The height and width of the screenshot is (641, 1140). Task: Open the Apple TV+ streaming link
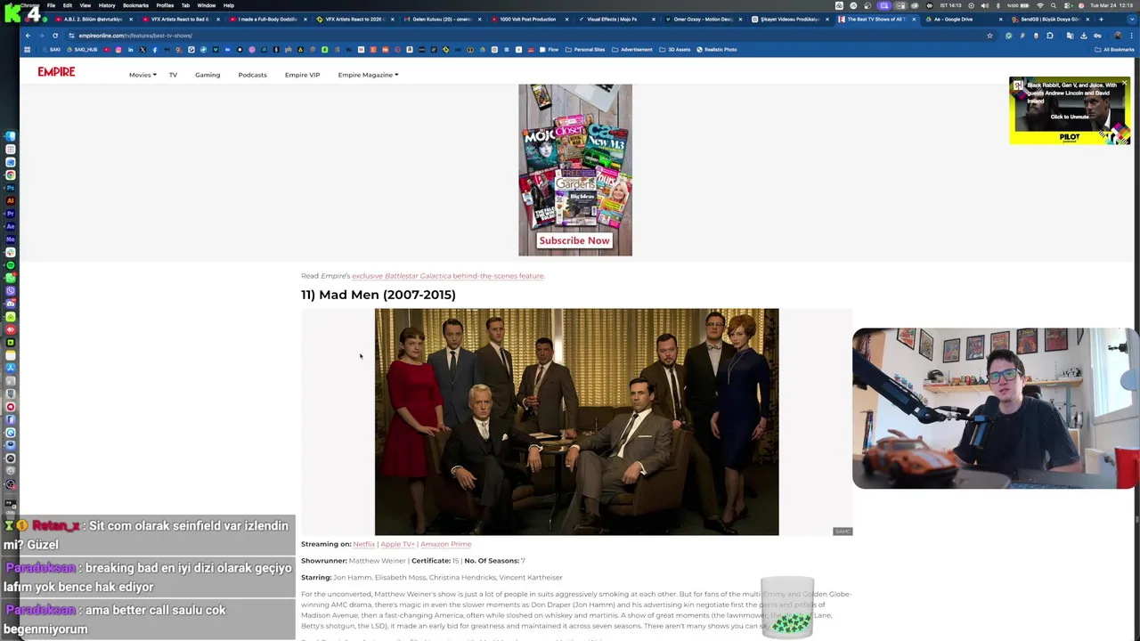397,544
